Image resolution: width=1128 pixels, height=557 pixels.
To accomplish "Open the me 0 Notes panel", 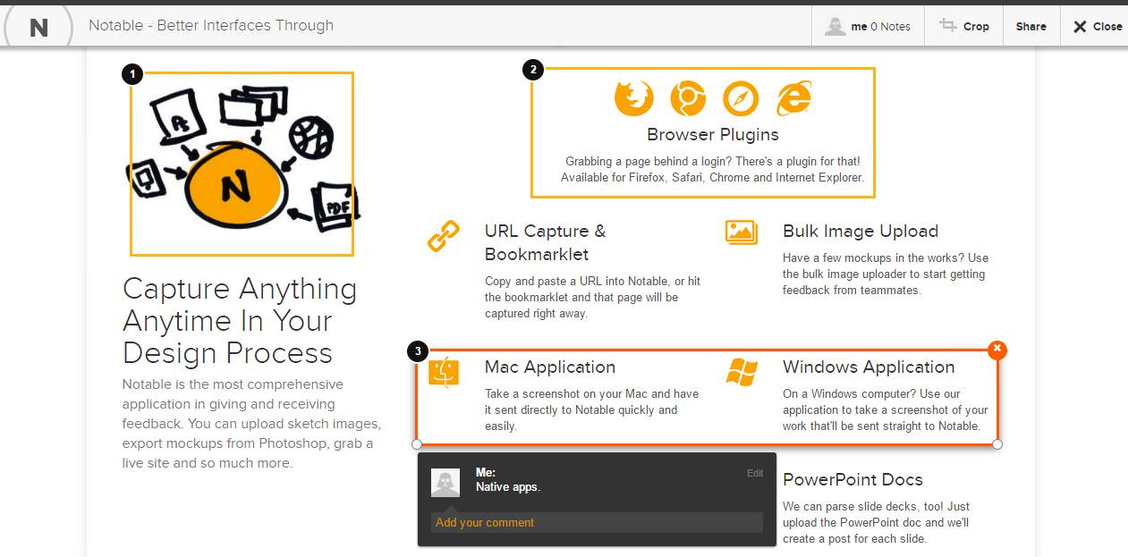I will click(x=867, y=26).
